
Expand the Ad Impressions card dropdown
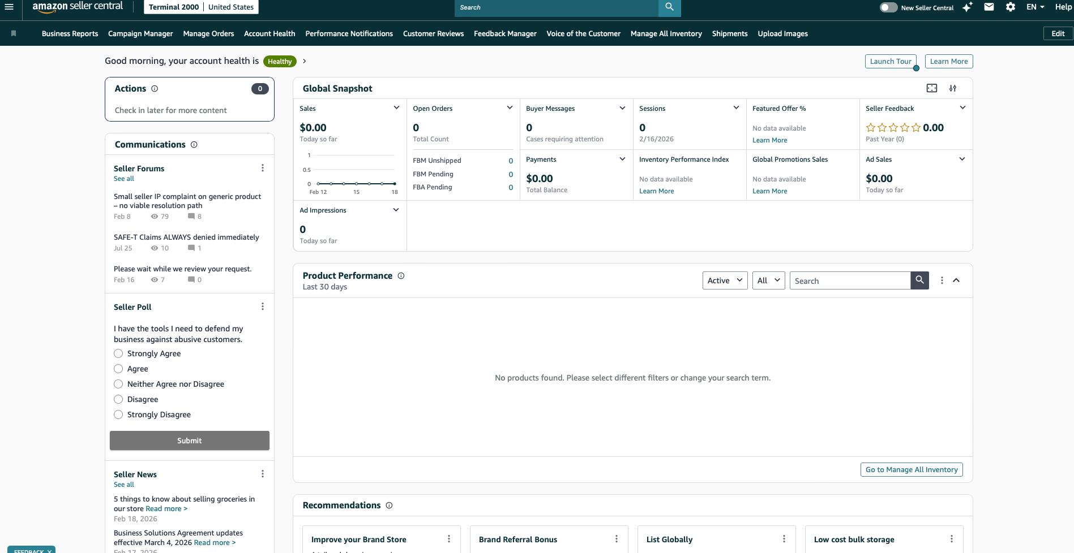click(x=396, y=210)
